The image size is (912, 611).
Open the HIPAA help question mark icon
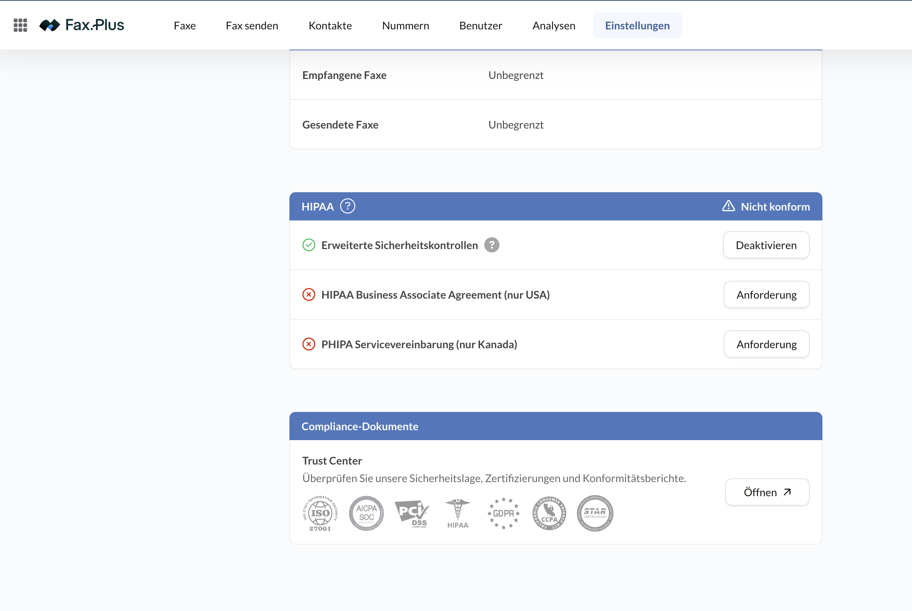(347, 206)
